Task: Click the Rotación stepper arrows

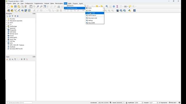Action: point(158,103)
